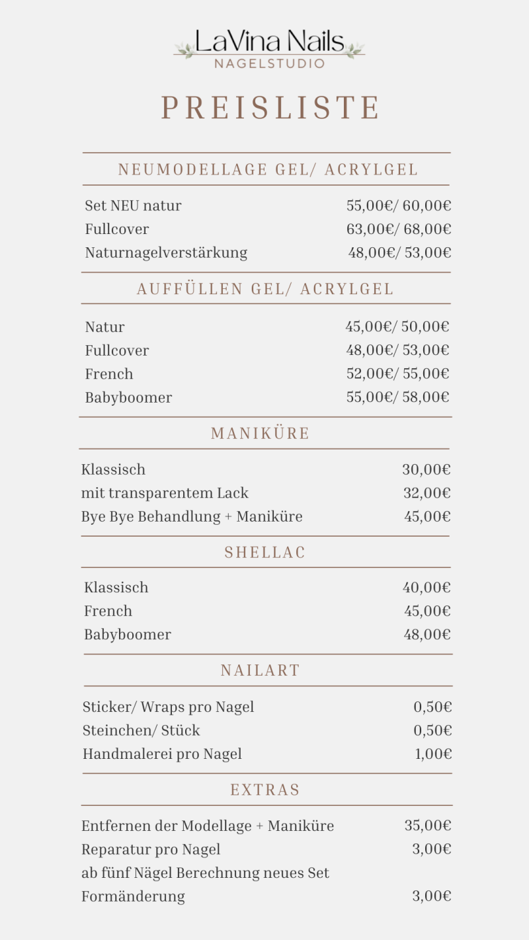Click the 40,00€ Shellac Klassisch price
Viewport: 529px width, 940px height.
(427, 588)
